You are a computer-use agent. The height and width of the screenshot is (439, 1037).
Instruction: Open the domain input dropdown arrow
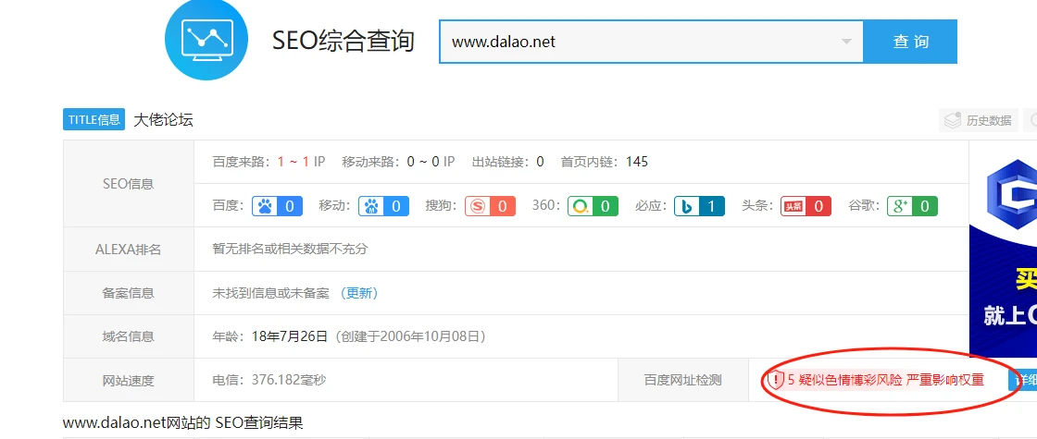846,42
